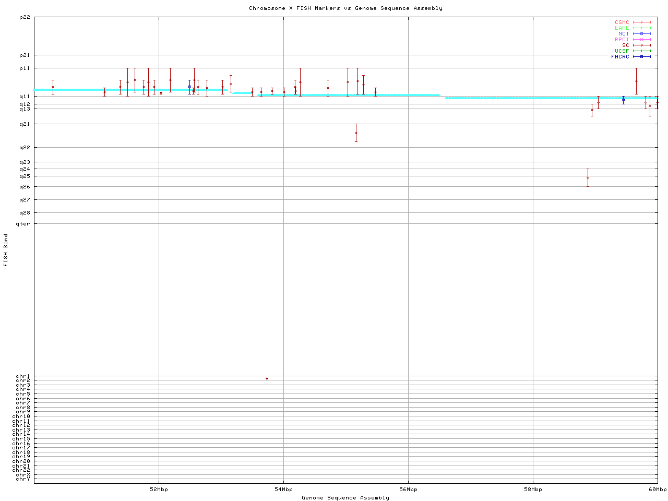This screenshot has width=668, height=501.
Task: Click the vertical FISH Band axis title
Action: [6, 250]
